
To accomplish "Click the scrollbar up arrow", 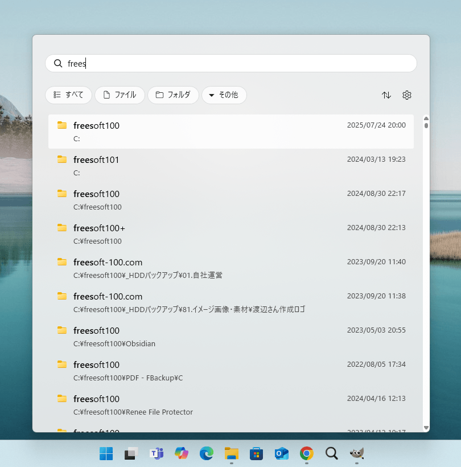I will pos(426,118).
